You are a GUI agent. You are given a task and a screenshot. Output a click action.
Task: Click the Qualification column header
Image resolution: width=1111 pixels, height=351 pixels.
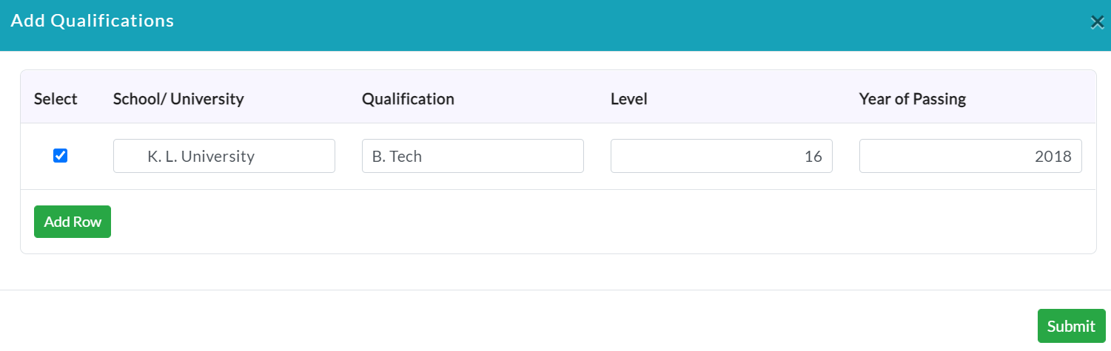point(408,99)
